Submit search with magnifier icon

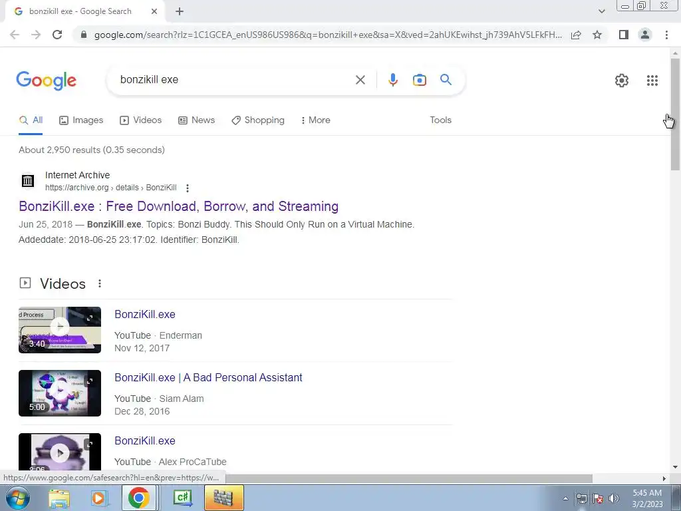(x=446, y=80)
